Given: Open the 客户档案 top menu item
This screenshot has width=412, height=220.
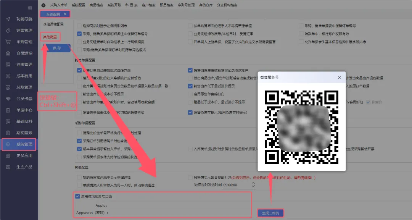Looking at the screenshot, I should (x=148, y=5).
